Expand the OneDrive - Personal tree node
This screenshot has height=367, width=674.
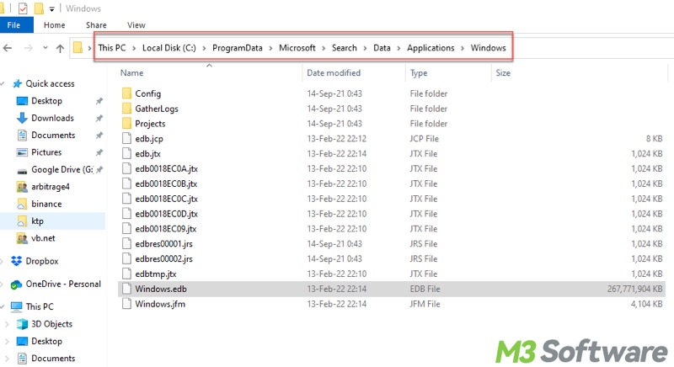6,285
